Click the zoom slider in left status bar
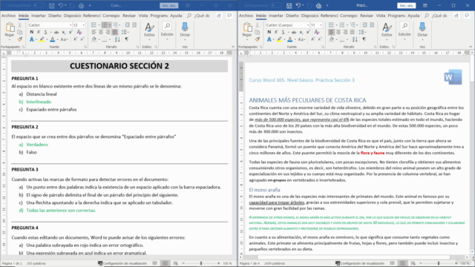The height and width of the screenshot is (267, 475). (x=201, y=263)
